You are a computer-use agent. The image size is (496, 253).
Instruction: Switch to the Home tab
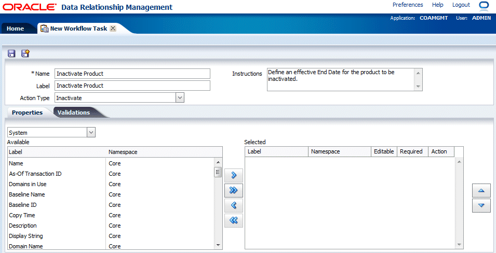[x=15, y=29]
